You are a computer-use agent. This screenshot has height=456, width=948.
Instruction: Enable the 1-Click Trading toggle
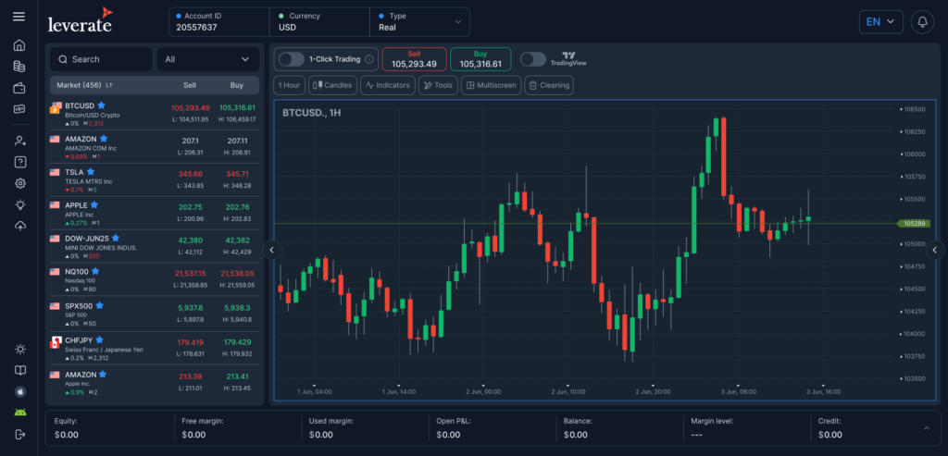tap(291, 59)
